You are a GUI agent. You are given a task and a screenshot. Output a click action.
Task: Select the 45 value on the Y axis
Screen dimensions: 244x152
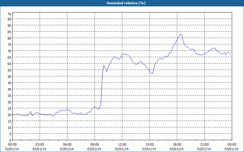[9, 83]
